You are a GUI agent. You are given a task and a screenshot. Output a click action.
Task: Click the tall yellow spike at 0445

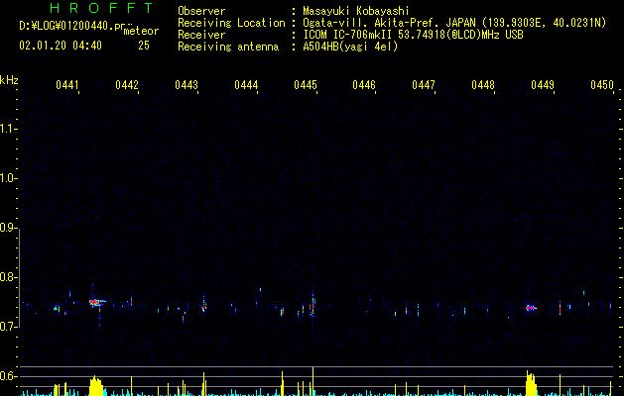(x=313, y=381)
